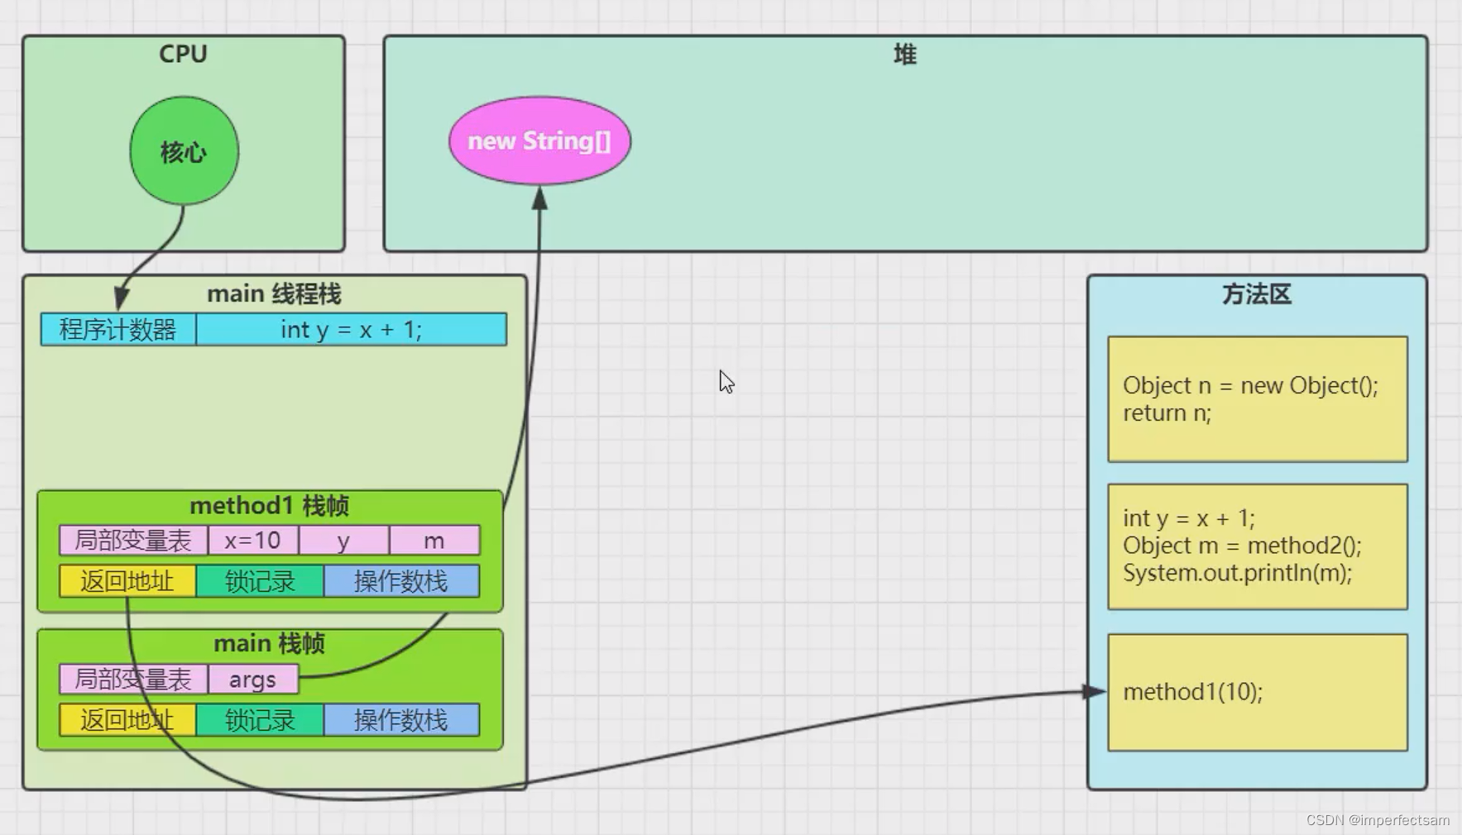Screen dimensions: 1462x835
Task: Click the method1 栈帧 title
Action: pos(270,505)
